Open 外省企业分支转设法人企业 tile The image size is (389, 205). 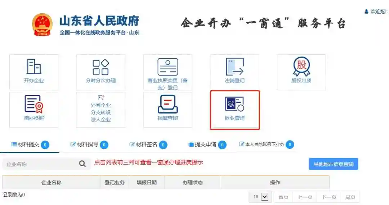(101, 110)
